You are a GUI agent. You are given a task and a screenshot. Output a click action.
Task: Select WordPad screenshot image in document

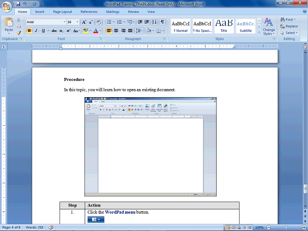click(x=151, y=147)
